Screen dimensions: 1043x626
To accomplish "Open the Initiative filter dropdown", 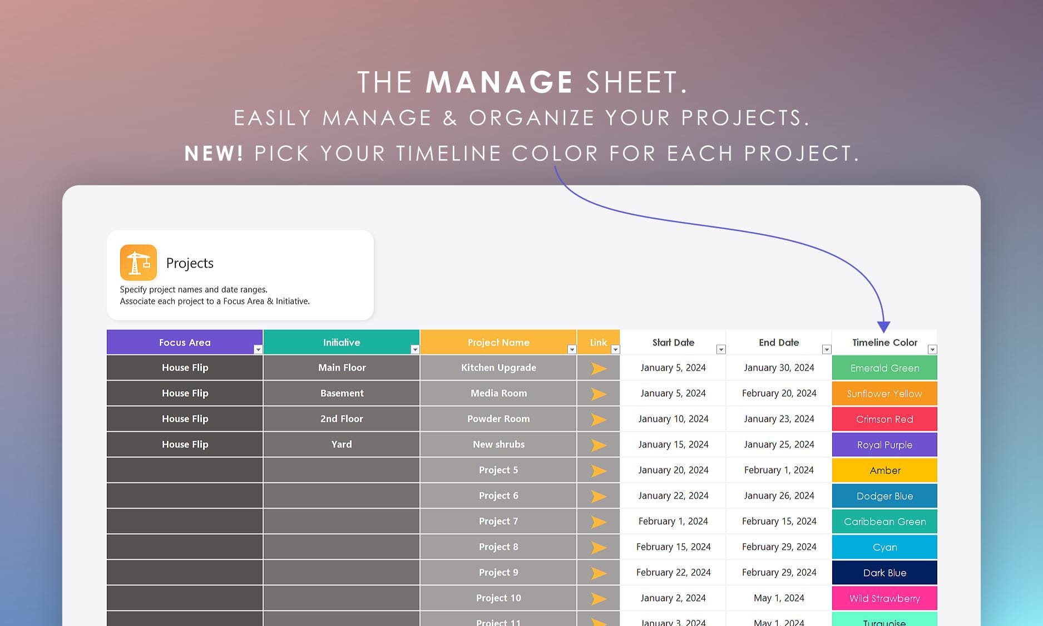I will click(415, 349).
